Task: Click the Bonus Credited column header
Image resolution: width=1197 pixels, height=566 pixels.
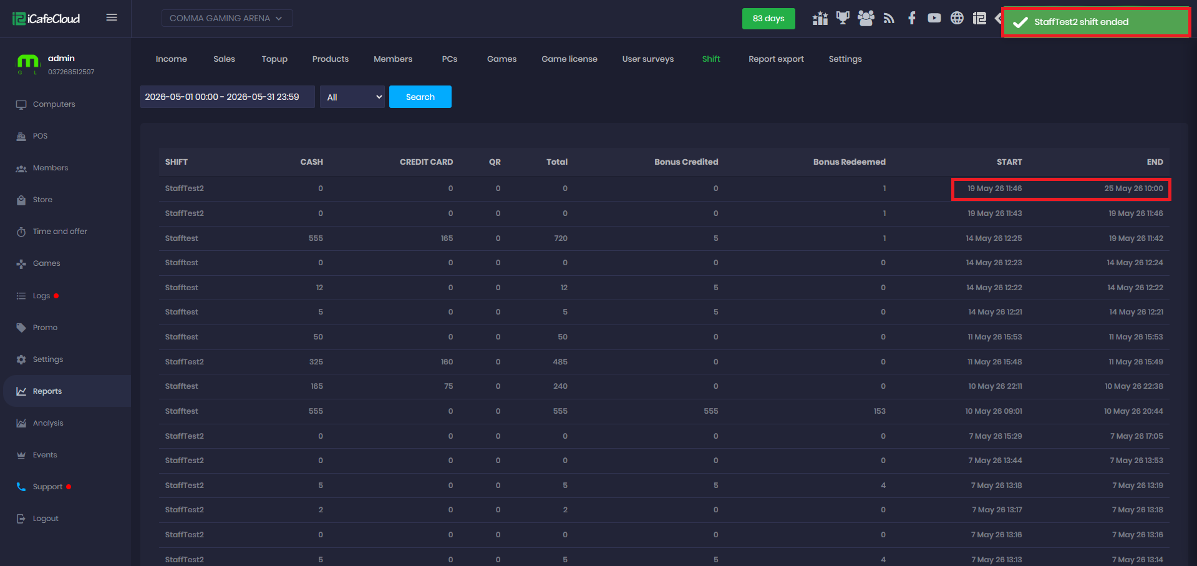Action: [686, 162]
